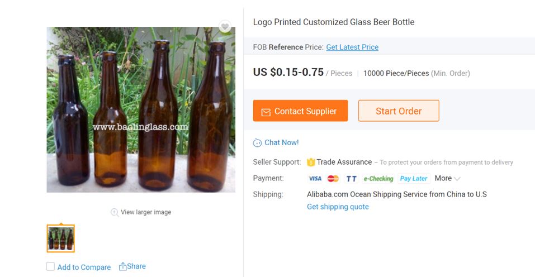Select the Mastercard payment icon
Viewport: 535px width, 277px height.
pos(333,179)
